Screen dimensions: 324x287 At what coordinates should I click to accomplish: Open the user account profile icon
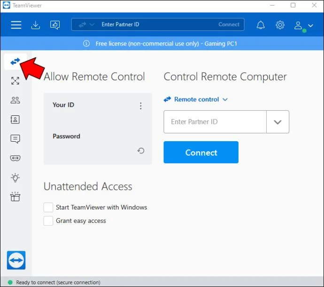(298, 26)
